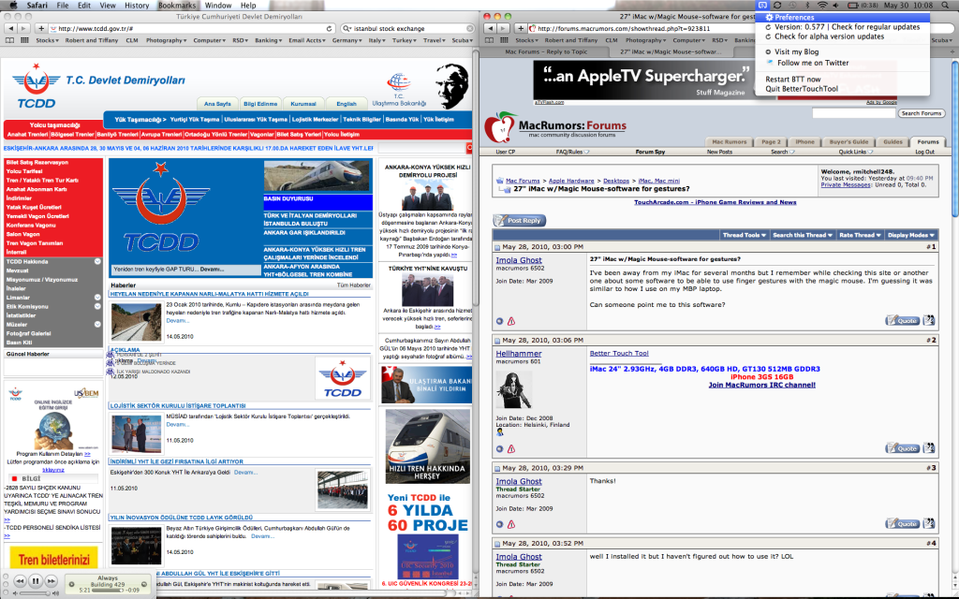Open the Email Accts bookmarks dropdown
The height and width of the screenshot is (599, 959).
(x=307, y=40)
